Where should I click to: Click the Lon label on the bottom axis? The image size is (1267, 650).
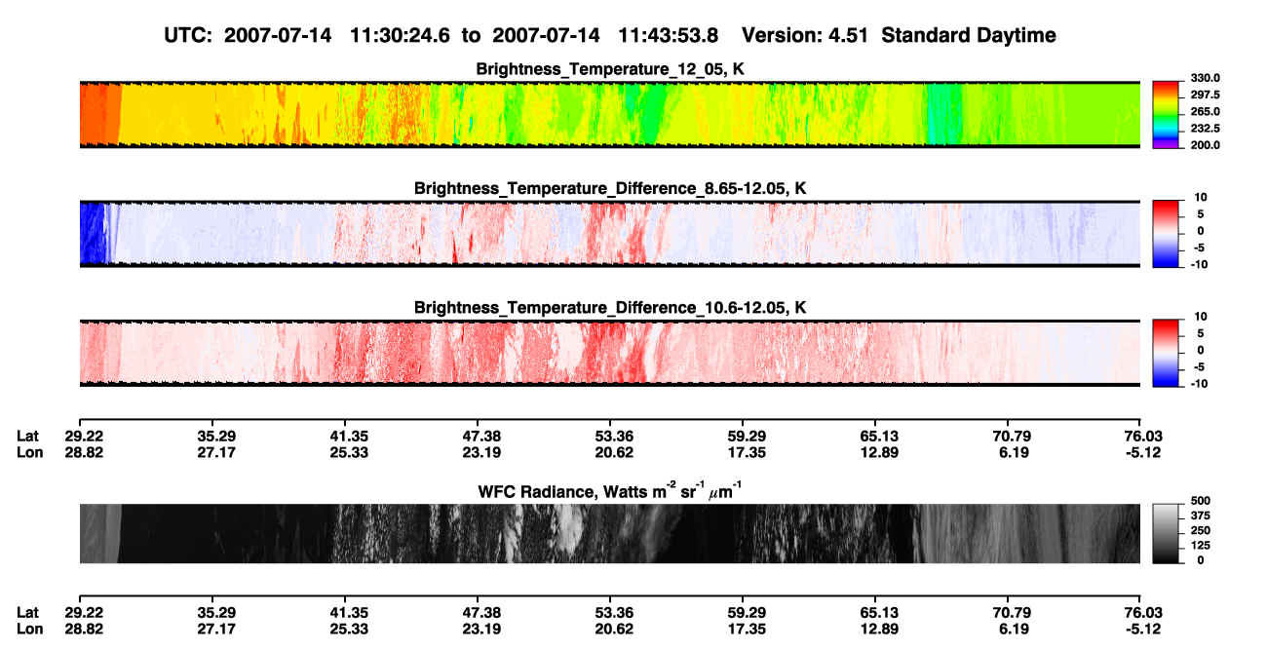(x=28, y=629)
